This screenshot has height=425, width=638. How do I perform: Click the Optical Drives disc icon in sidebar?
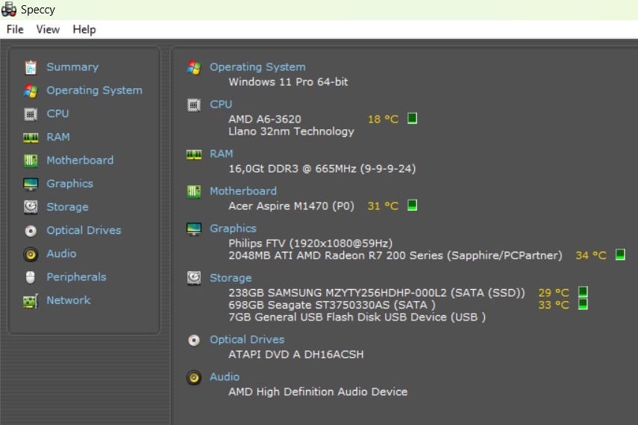coord(31,231)
